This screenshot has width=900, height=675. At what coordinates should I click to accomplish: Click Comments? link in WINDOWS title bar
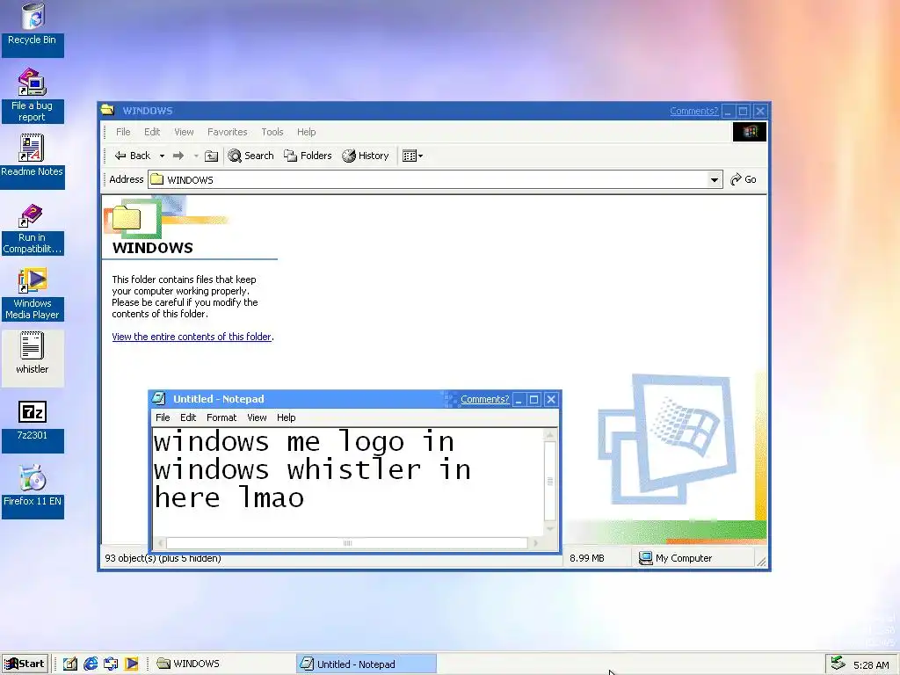point(694,112)
